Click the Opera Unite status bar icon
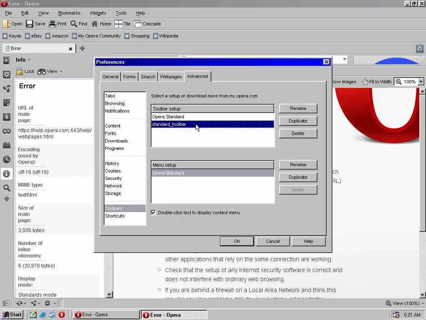The width and height of the screenshot is (426, 320). pos(34,303)
